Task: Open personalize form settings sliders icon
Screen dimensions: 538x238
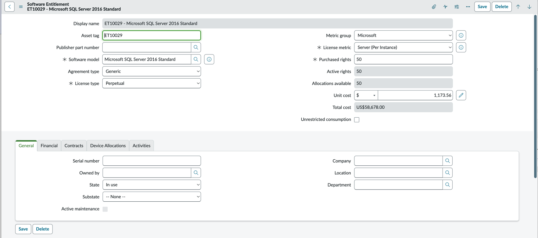Action: pyautogui.click(x=457, y=7)
